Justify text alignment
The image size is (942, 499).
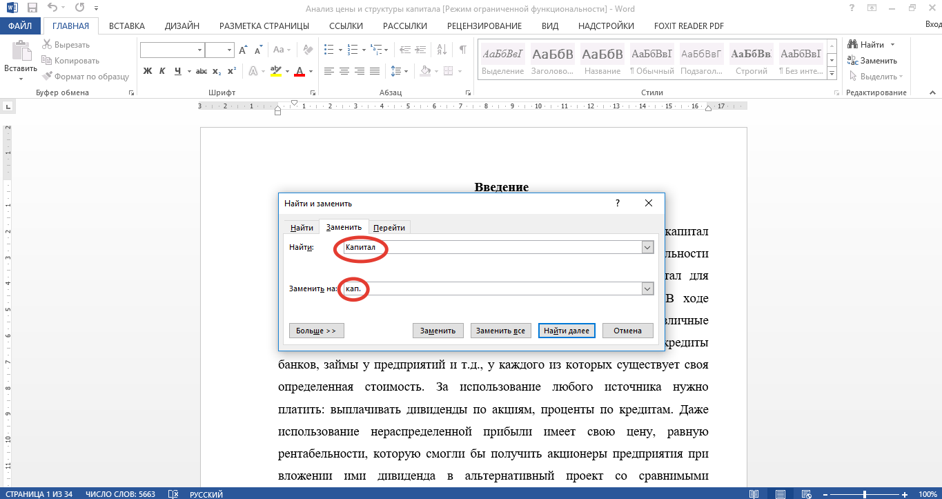coord(375,71)
